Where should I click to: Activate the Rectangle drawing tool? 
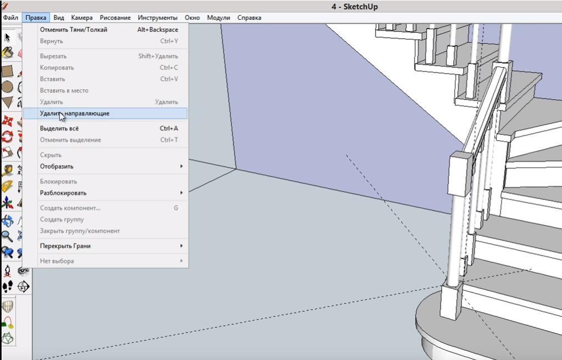coord(7,71)
